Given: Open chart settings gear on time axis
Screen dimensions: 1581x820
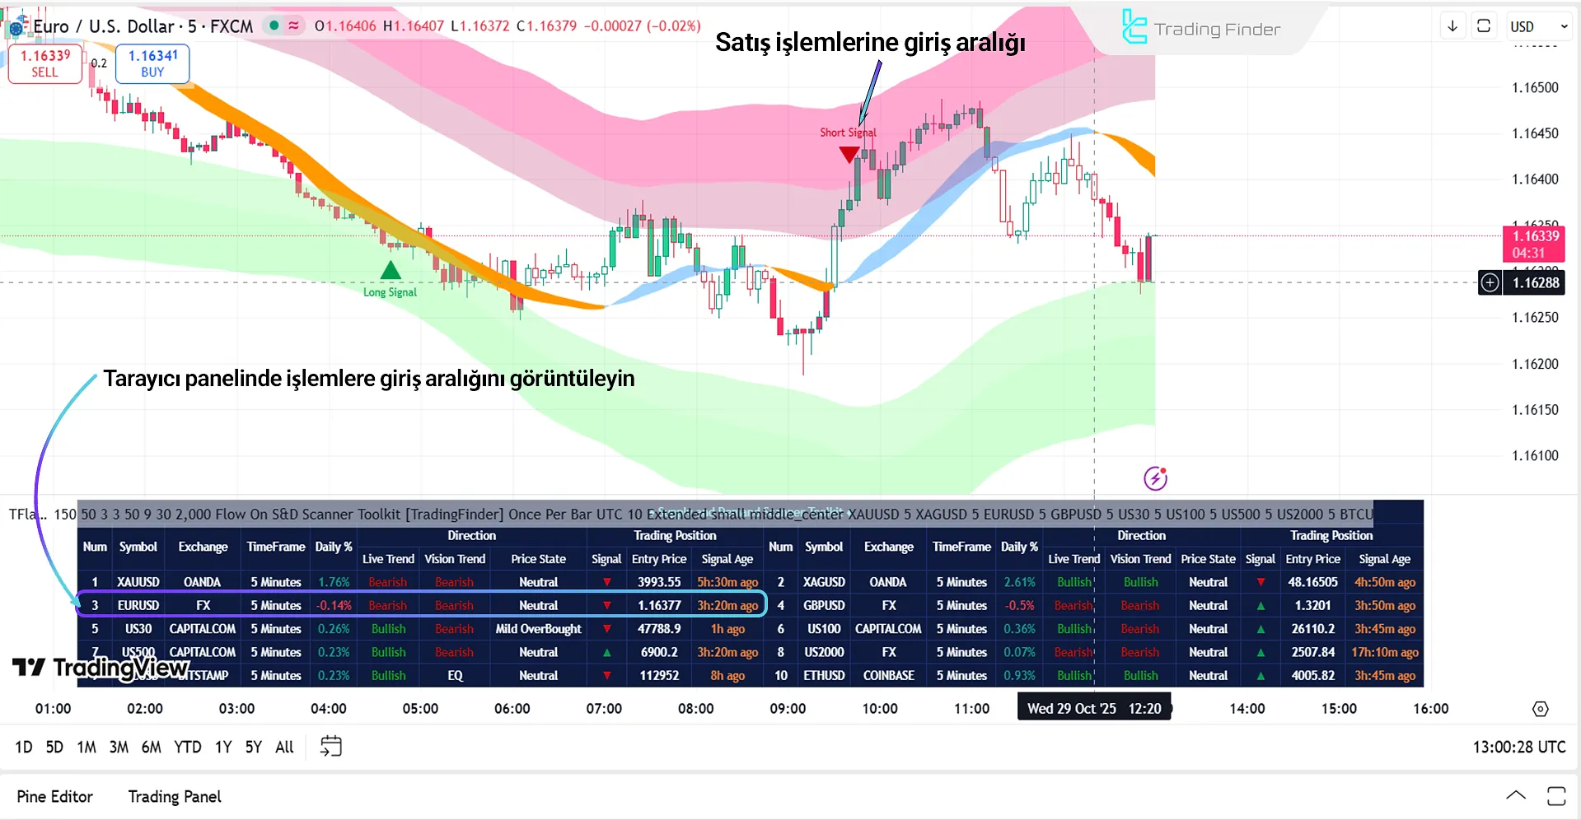Looking at the screenshot, I should (x=1540, y=709).
